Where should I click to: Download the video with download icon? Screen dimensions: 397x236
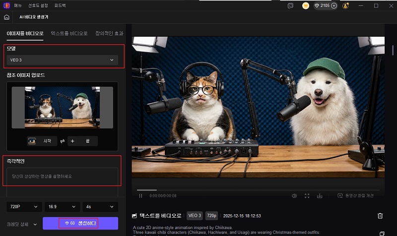pos(320,196)
